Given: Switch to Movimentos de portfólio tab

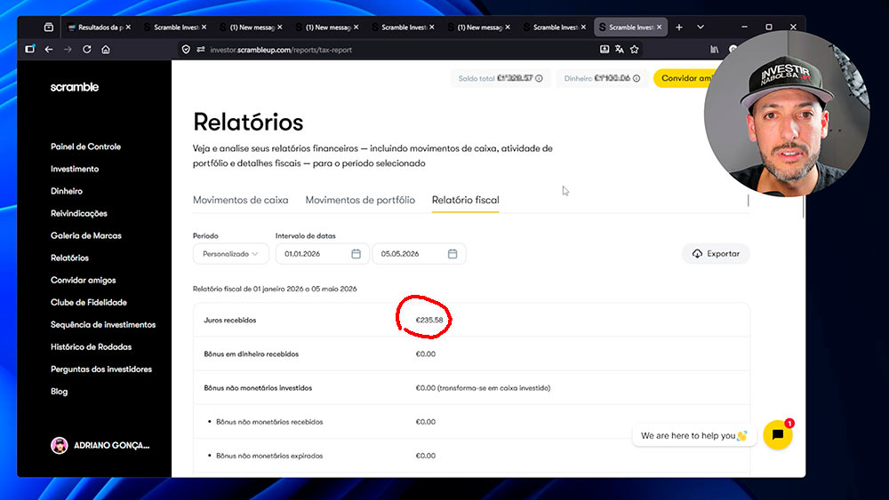Looking at the screenshot, I should pyautogui.click(x=360, y=200).
